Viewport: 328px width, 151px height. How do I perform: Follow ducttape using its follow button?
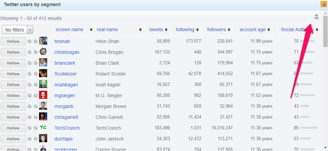(x=13, y=139)
